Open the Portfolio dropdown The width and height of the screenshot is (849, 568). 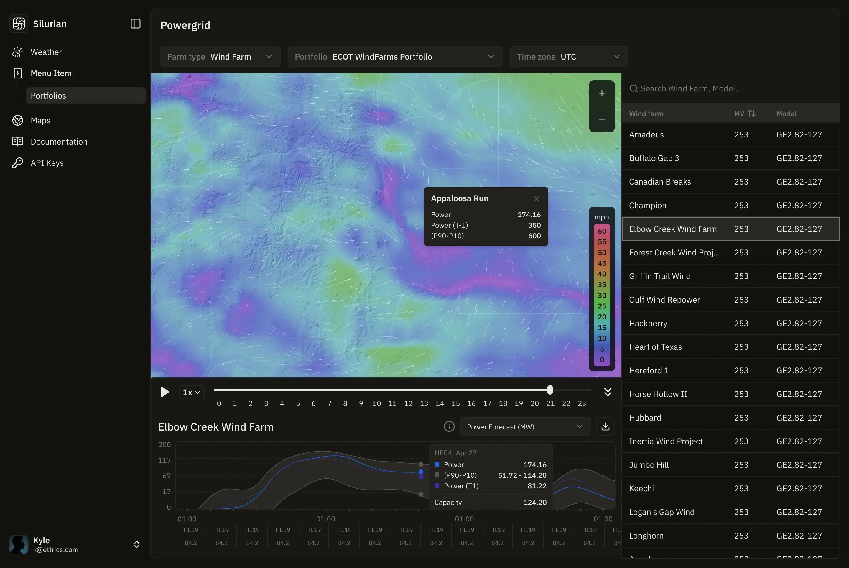[x=395, y=57]
